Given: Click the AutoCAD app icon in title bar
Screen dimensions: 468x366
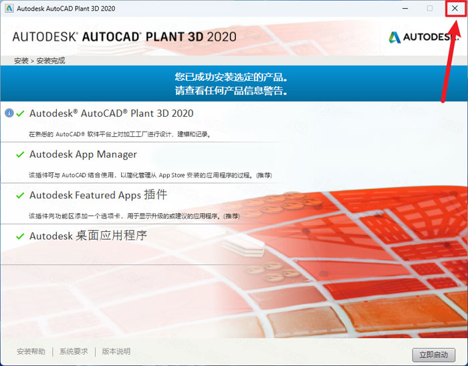Looking at the screenshot, I should 9,8.
